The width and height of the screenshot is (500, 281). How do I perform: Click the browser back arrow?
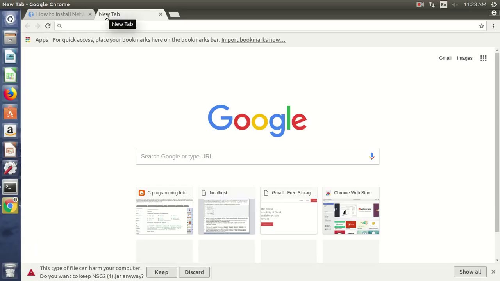pos(27,26)
